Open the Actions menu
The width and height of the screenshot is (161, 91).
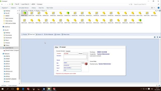pyautogui.click(x=25, y=11)
